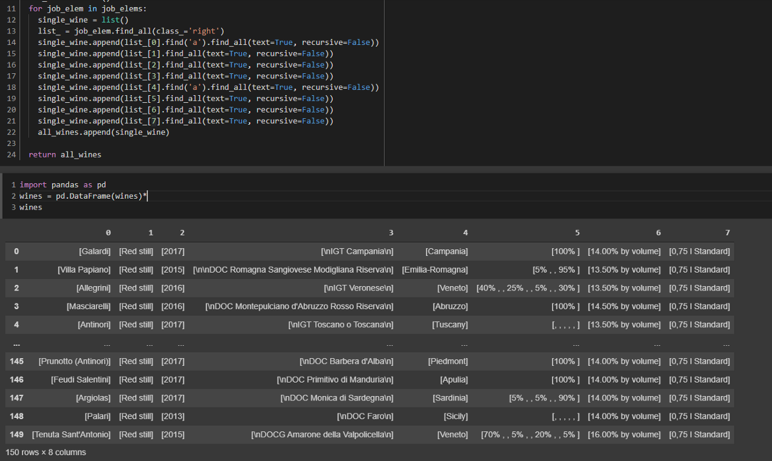Click '[0,75 l Standard]' in the Palari row
Image resolution: width=772 pixels, height=461 pixels.
click(x=699, y=416)
